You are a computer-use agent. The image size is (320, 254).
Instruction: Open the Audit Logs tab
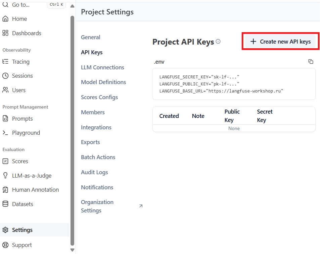94,172
